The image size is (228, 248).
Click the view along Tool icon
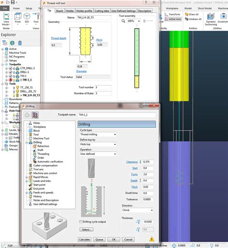(36, 16)
